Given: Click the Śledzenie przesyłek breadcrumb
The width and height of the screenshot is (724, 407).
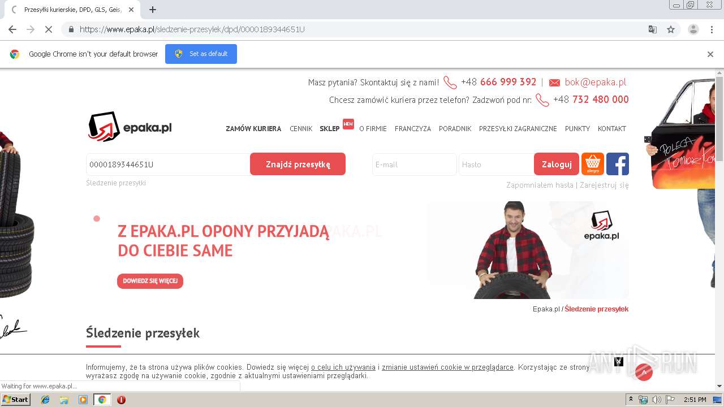Looking at the screenshot, I should (596, 309).
